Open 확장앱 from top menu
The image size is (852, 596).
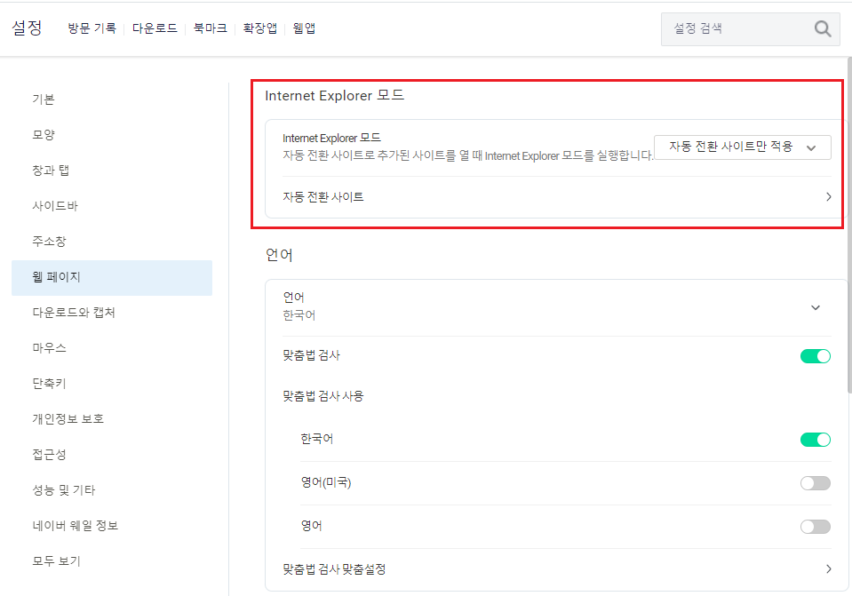point(259,28)
